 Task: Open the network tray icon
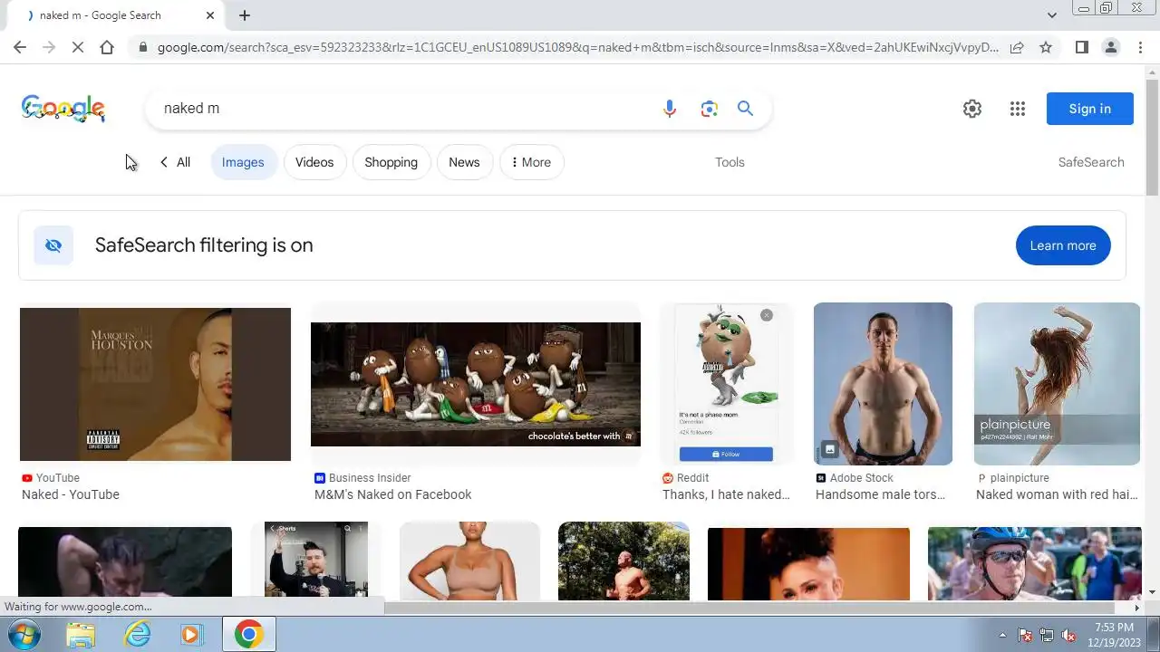coord(1047,635)
